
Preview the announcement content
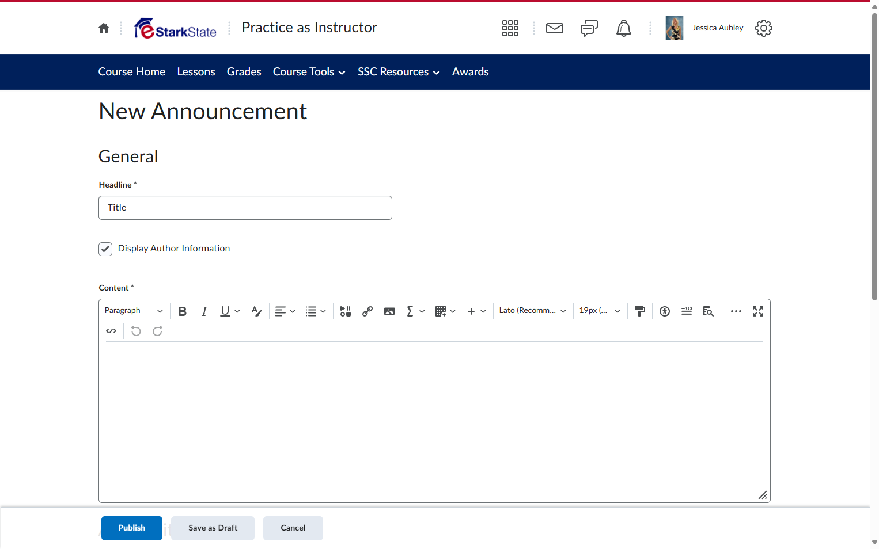point(708,311)
